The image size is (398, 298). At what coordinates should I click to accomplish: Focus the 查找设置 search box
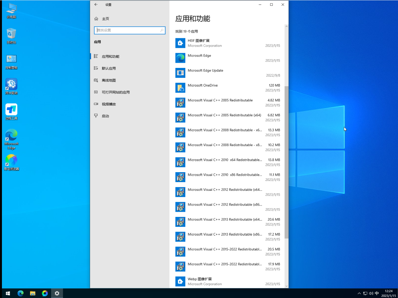coord(130,30)
